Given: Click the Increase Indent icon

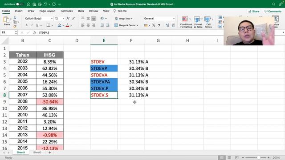Looking at the screenshot, I should pyautogui.click(x=108, y=25).
